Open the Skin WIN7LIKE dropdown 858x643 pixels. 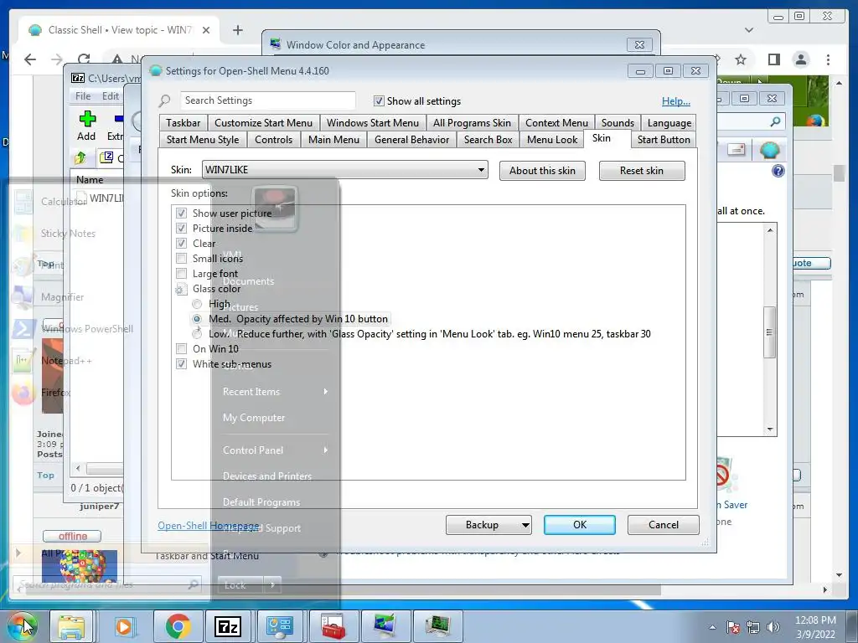click(x=344, y=169)
